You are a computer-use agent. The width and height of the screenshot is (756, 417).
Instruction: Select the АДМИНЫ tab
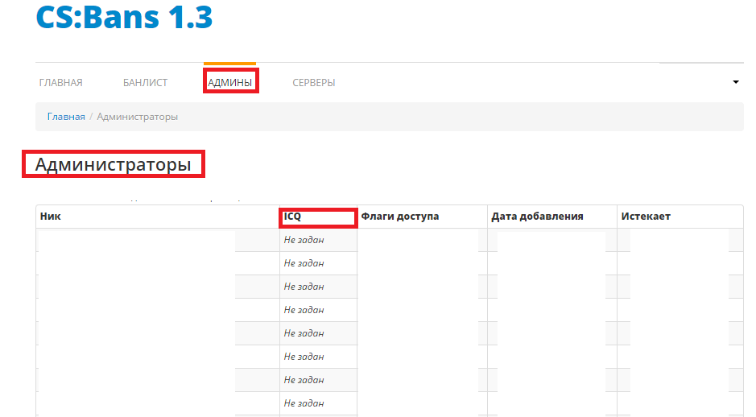230,82
